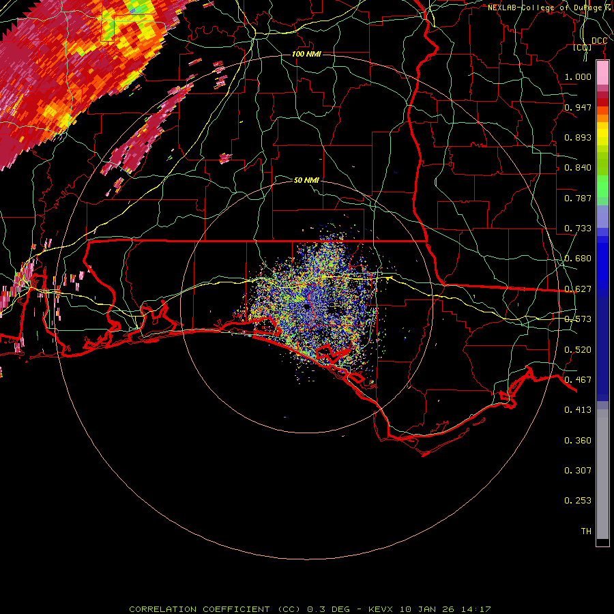Viewport: 614px width, 614px height.
Task: Click the 0.520 scale value
Action: pos(578,349)
